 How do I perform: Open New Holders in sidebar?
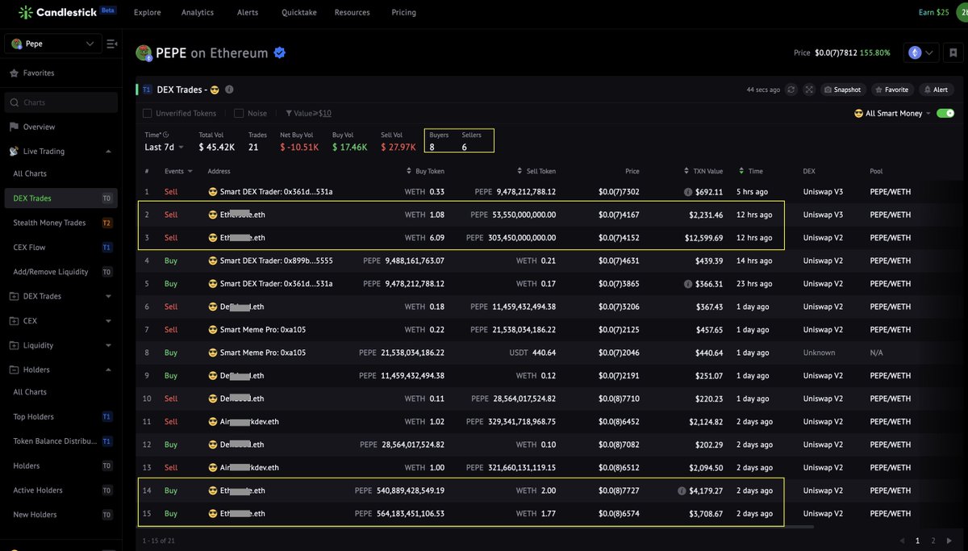pyautogui.click(x=35, y=515)
